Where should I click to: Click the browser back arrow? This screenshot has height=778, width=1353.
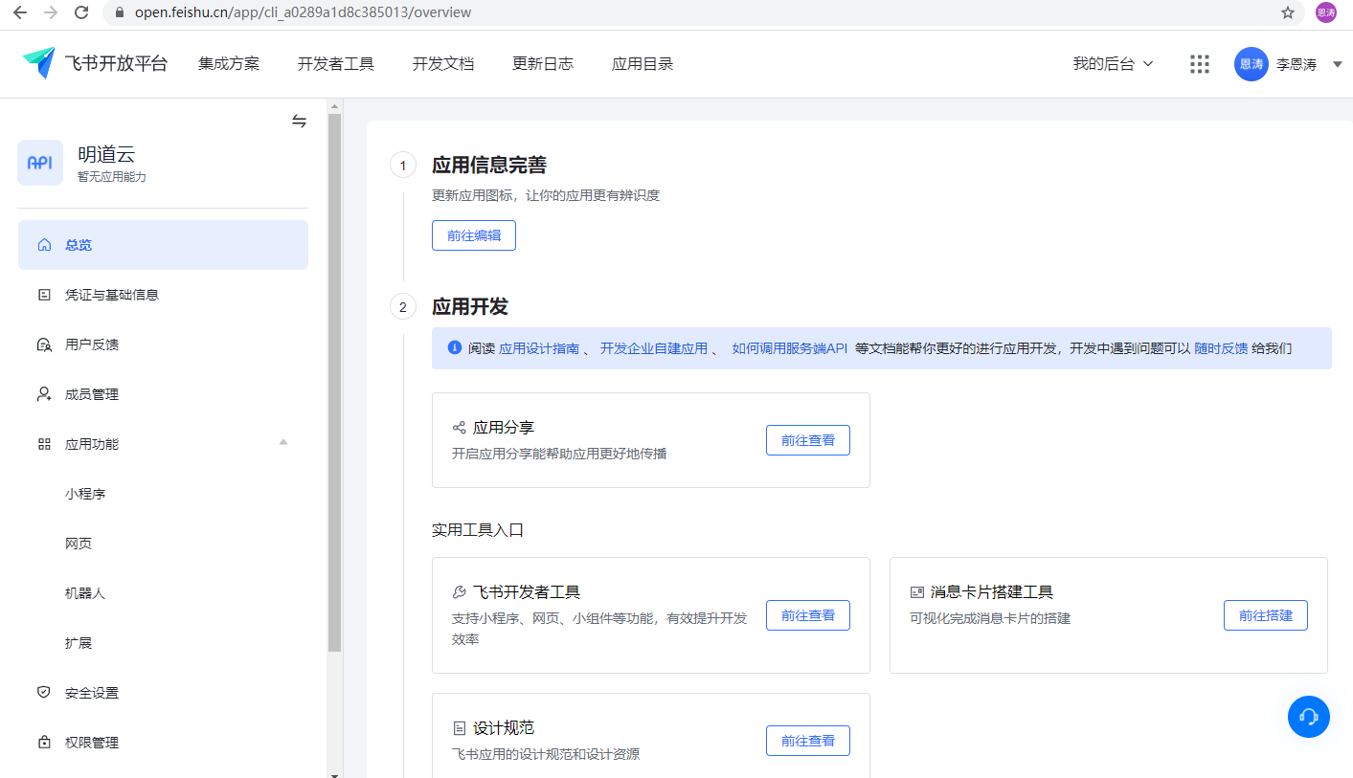(x=19, y=12)
